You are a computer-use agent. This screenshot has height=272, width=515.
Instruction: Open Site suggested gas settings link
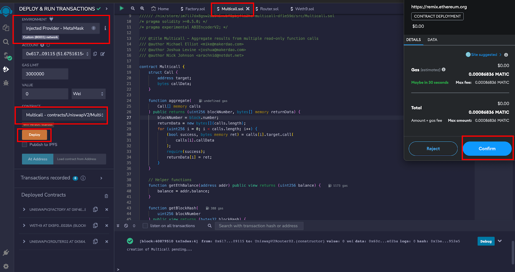tap(483, 55)
